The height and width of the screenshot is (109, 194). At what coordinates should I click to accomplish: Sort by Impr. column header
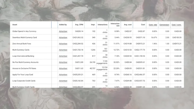tap(93, 24)
